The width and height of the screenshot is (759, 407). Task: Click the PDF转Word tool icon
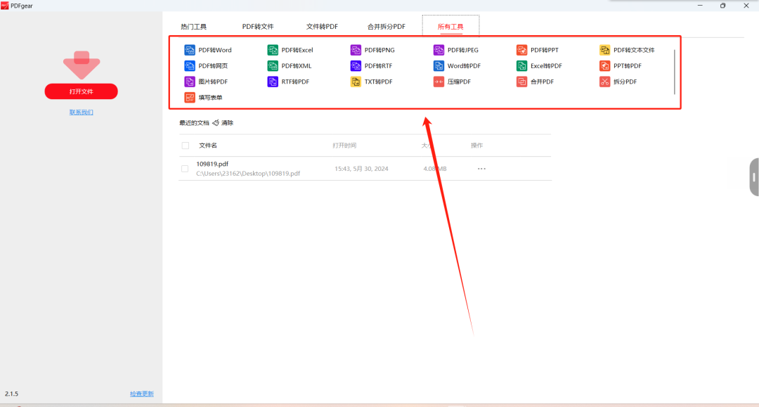(190, 50)
